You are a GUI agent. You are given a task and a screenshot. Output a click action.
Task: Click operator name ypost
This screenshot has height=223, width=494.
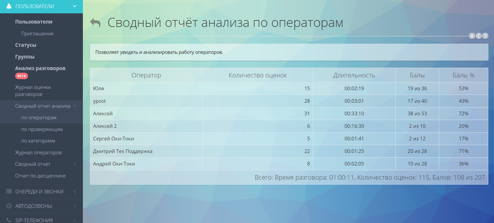point(99,101)
